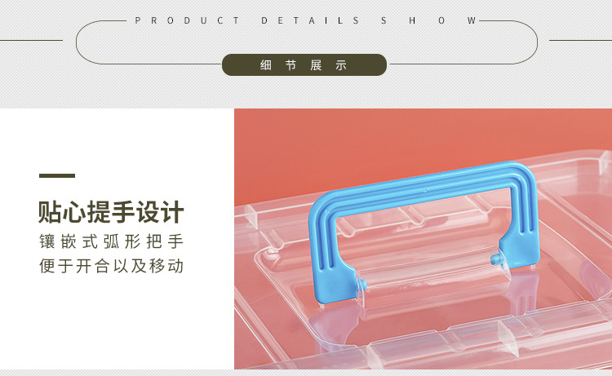Click the 贴心提手设计 heading
612x376 pixels.
111,212
